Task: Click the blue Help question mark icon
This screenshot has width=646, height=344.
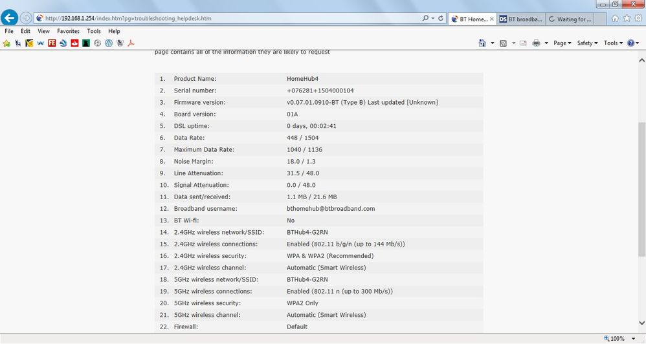Action: click(630, 43)
